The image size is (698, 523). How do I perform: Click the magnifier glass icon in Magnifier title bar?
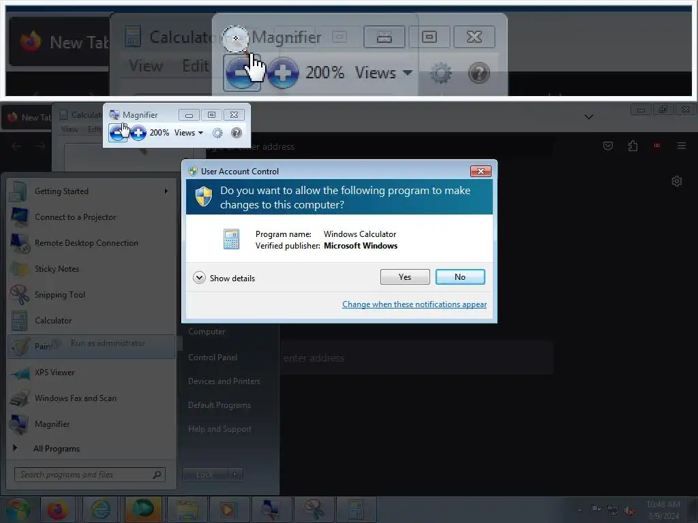115,114
